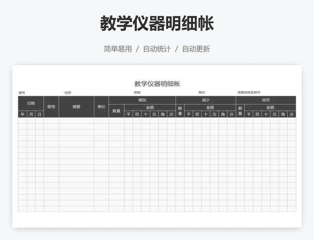
Task: Click the 元 cell in 增加 金额
Action: [x=154, y=114]
